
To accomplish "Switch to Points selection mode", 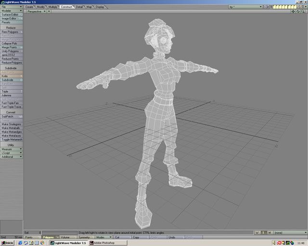I will tap(33, 237).
